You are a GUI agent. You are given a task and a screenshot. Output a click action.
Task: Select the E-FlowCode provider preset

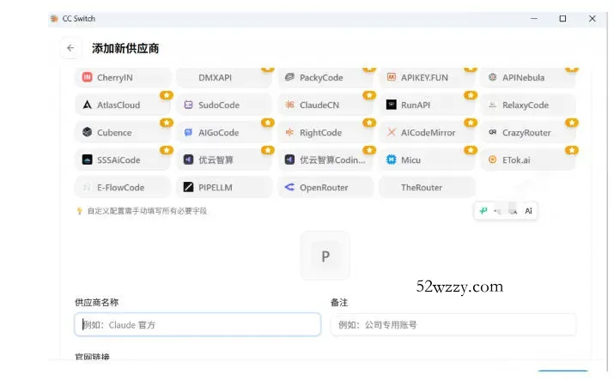pos(123,187)
